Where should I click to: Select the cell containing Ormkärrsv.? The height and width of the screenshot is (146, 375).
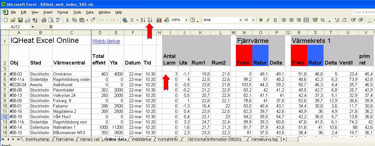pos(72,74)
